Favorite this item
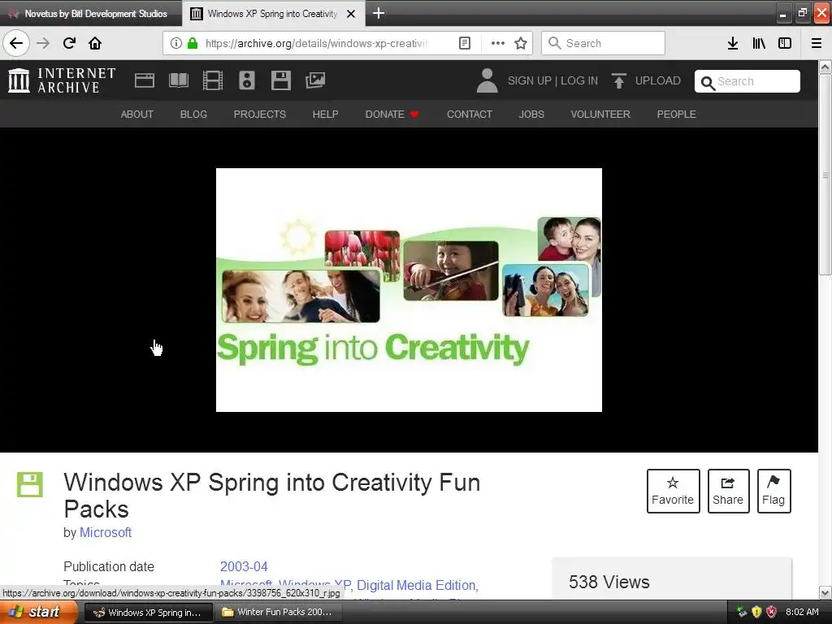This screenshot has height=624, width=832. [x=673, y=491]
